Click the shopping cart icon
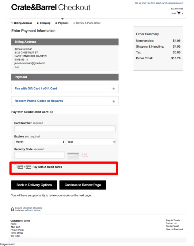194x246 pixels. (x=178, y=13)
